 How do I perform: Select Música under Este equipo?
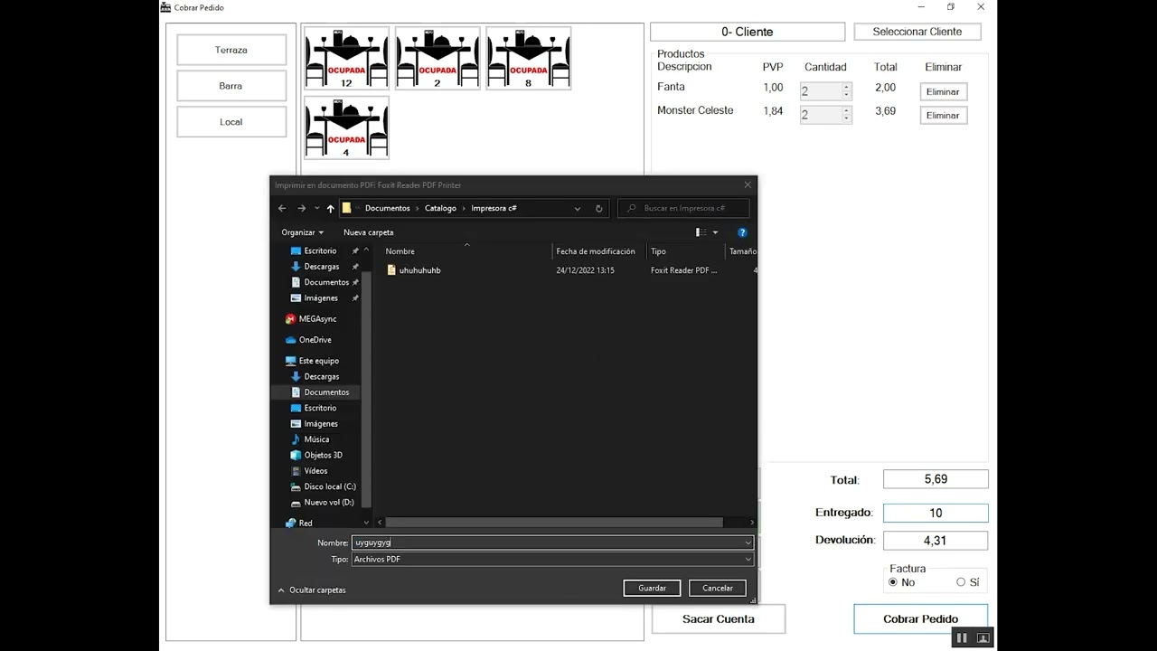coord(310,439)
